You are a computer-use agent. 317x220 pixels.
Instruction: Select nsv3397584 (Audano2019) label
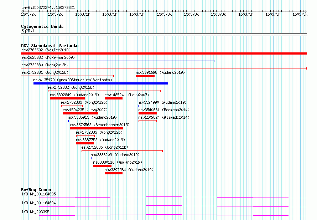coord(129,170)
